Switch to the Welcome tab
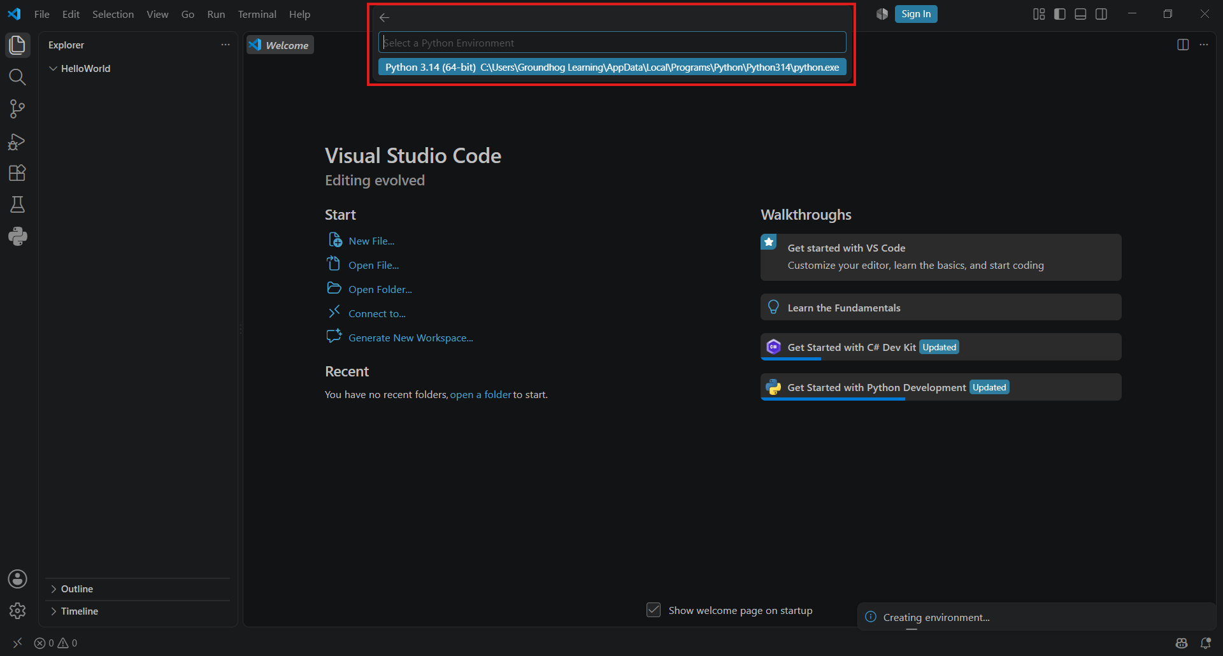Image resolution: width=1223 pixels, height=656 pixels. pos(280,45)
